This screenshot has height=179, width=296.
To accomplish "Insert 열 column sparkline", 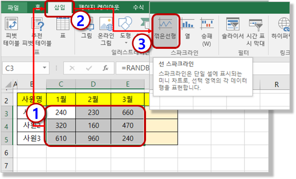I will click(x=187, y=29).
